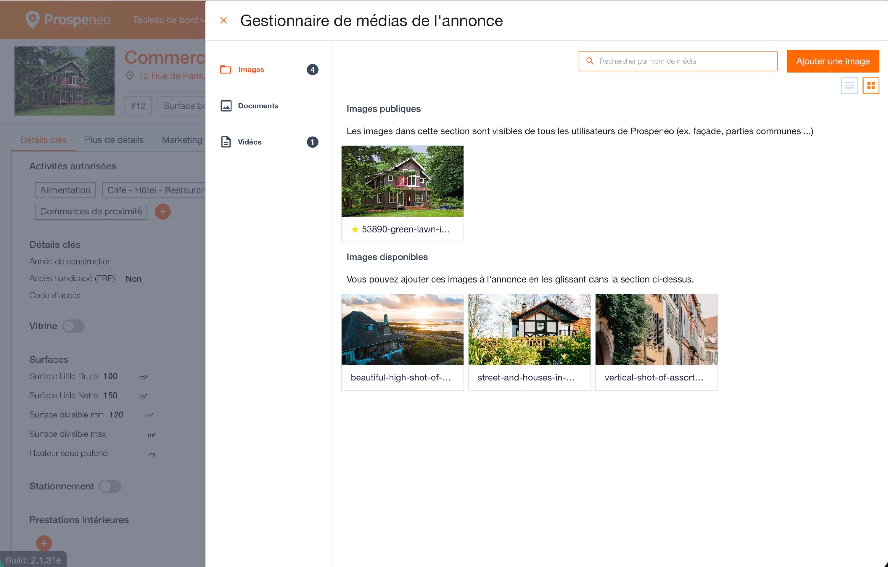Screen dimensions: 888x567
Task: Click the #12 listing tag
Action: pyautogui.click(x=138, y=106)
